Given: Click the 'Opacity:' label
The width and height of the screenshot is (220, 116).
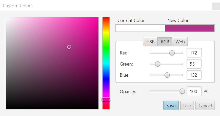Looking at the screenshot, I should click(128, 92).
